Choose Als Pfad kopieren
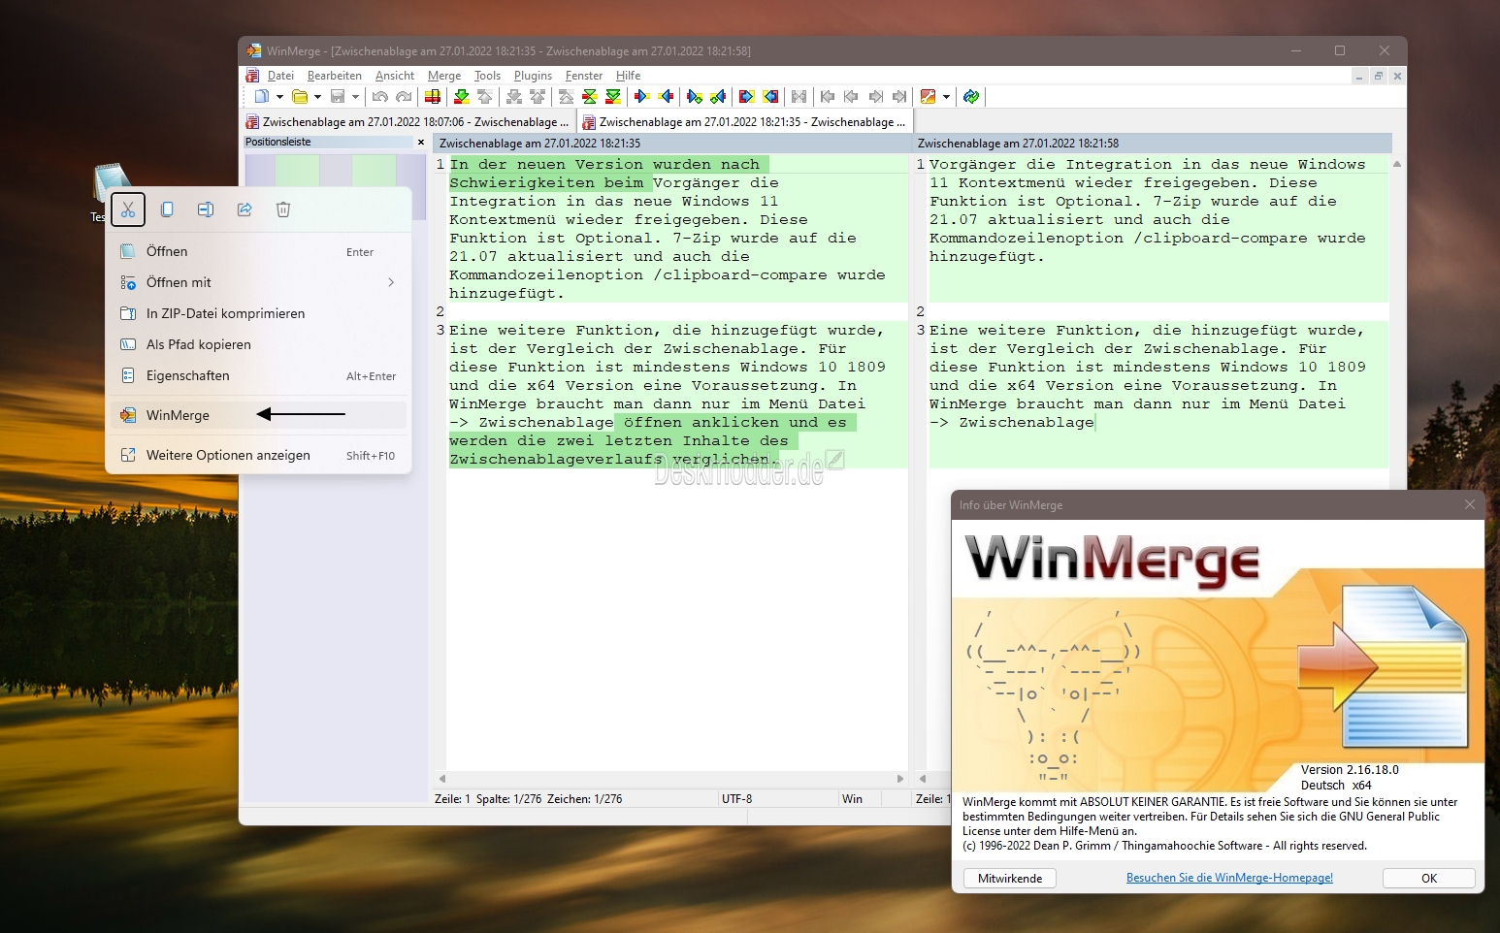The image size is (1500, 933). tap(258, 344)
